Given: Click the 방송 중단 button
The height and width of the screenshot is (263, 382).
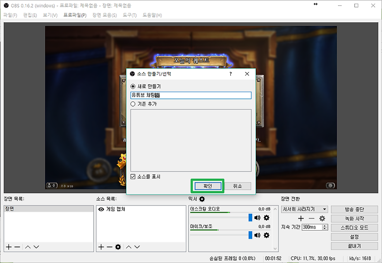Looking at the screenshot, I should coord(354,209).
